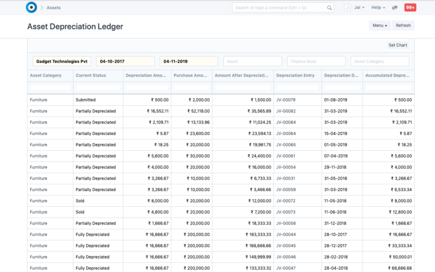Screen dimensions: 435x272
Task: Change the 04-10-2017 from date
Action: coord(125,61)
